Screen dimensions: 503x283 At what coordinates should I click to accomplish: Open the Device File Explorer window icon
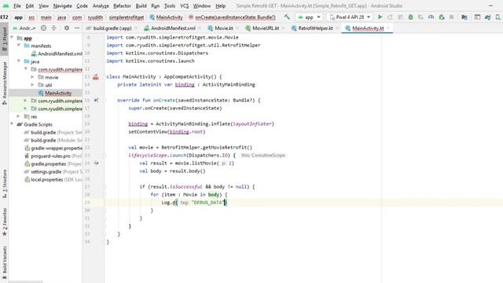click(x=477, y=17)
